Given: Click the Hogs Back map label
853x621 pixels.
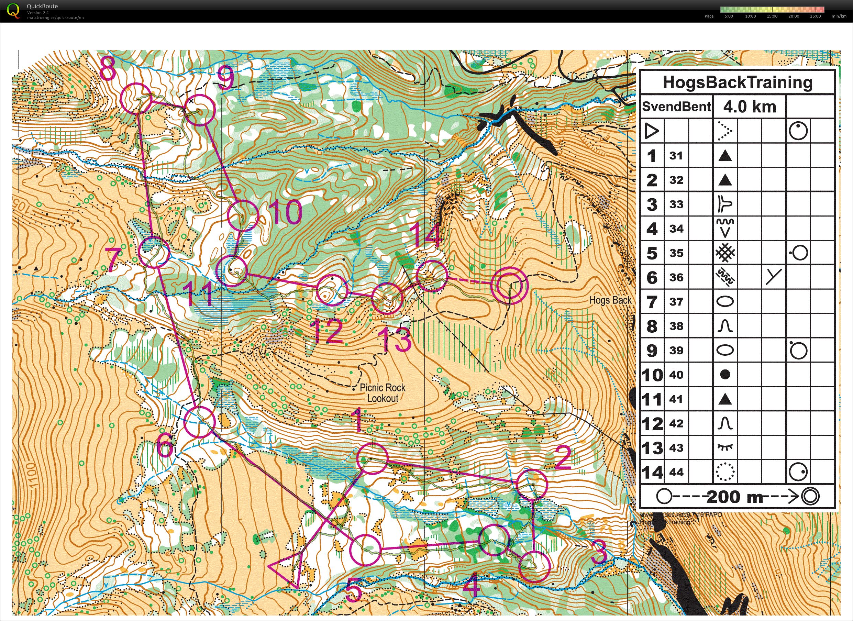Looking at the screenshot, I should pos(610,300).
